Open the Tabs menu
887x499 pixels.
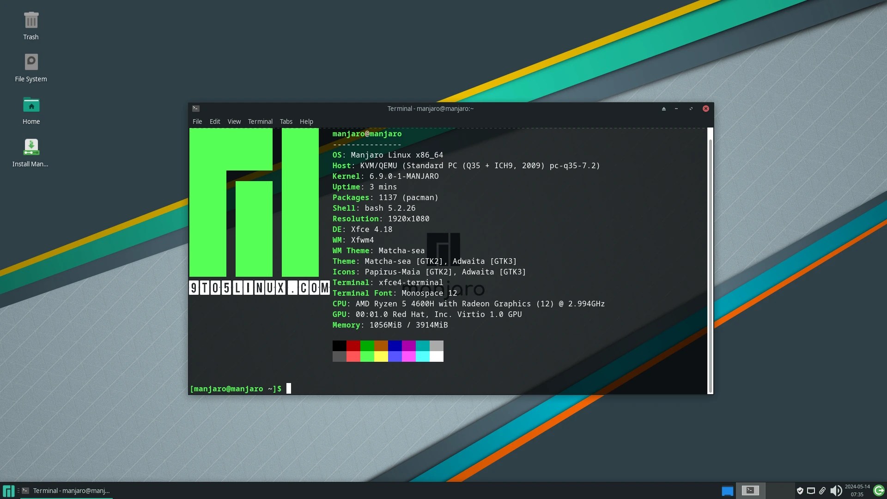pyautogui.click(x=286, y=122)
